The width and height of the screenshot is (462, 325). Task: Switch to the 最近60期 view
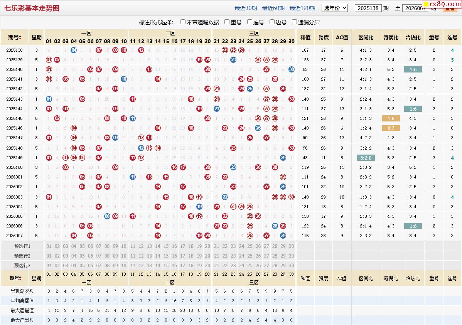tap(273, 8)
